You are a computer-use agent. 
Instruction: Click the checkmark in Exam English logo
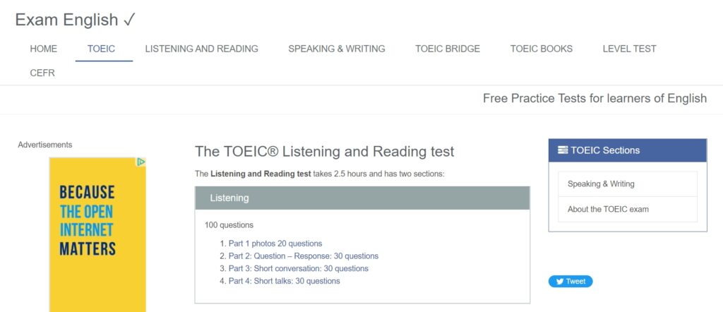coord(129,20)
